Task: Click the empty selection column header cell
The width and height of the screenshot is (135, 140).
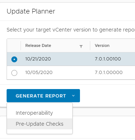Action: tap(14, 45)
